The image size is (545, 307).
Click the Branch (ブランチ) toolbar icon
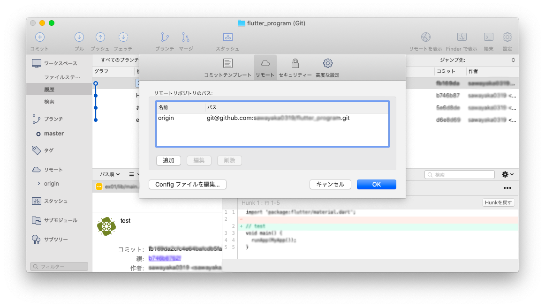pos(165,37)
